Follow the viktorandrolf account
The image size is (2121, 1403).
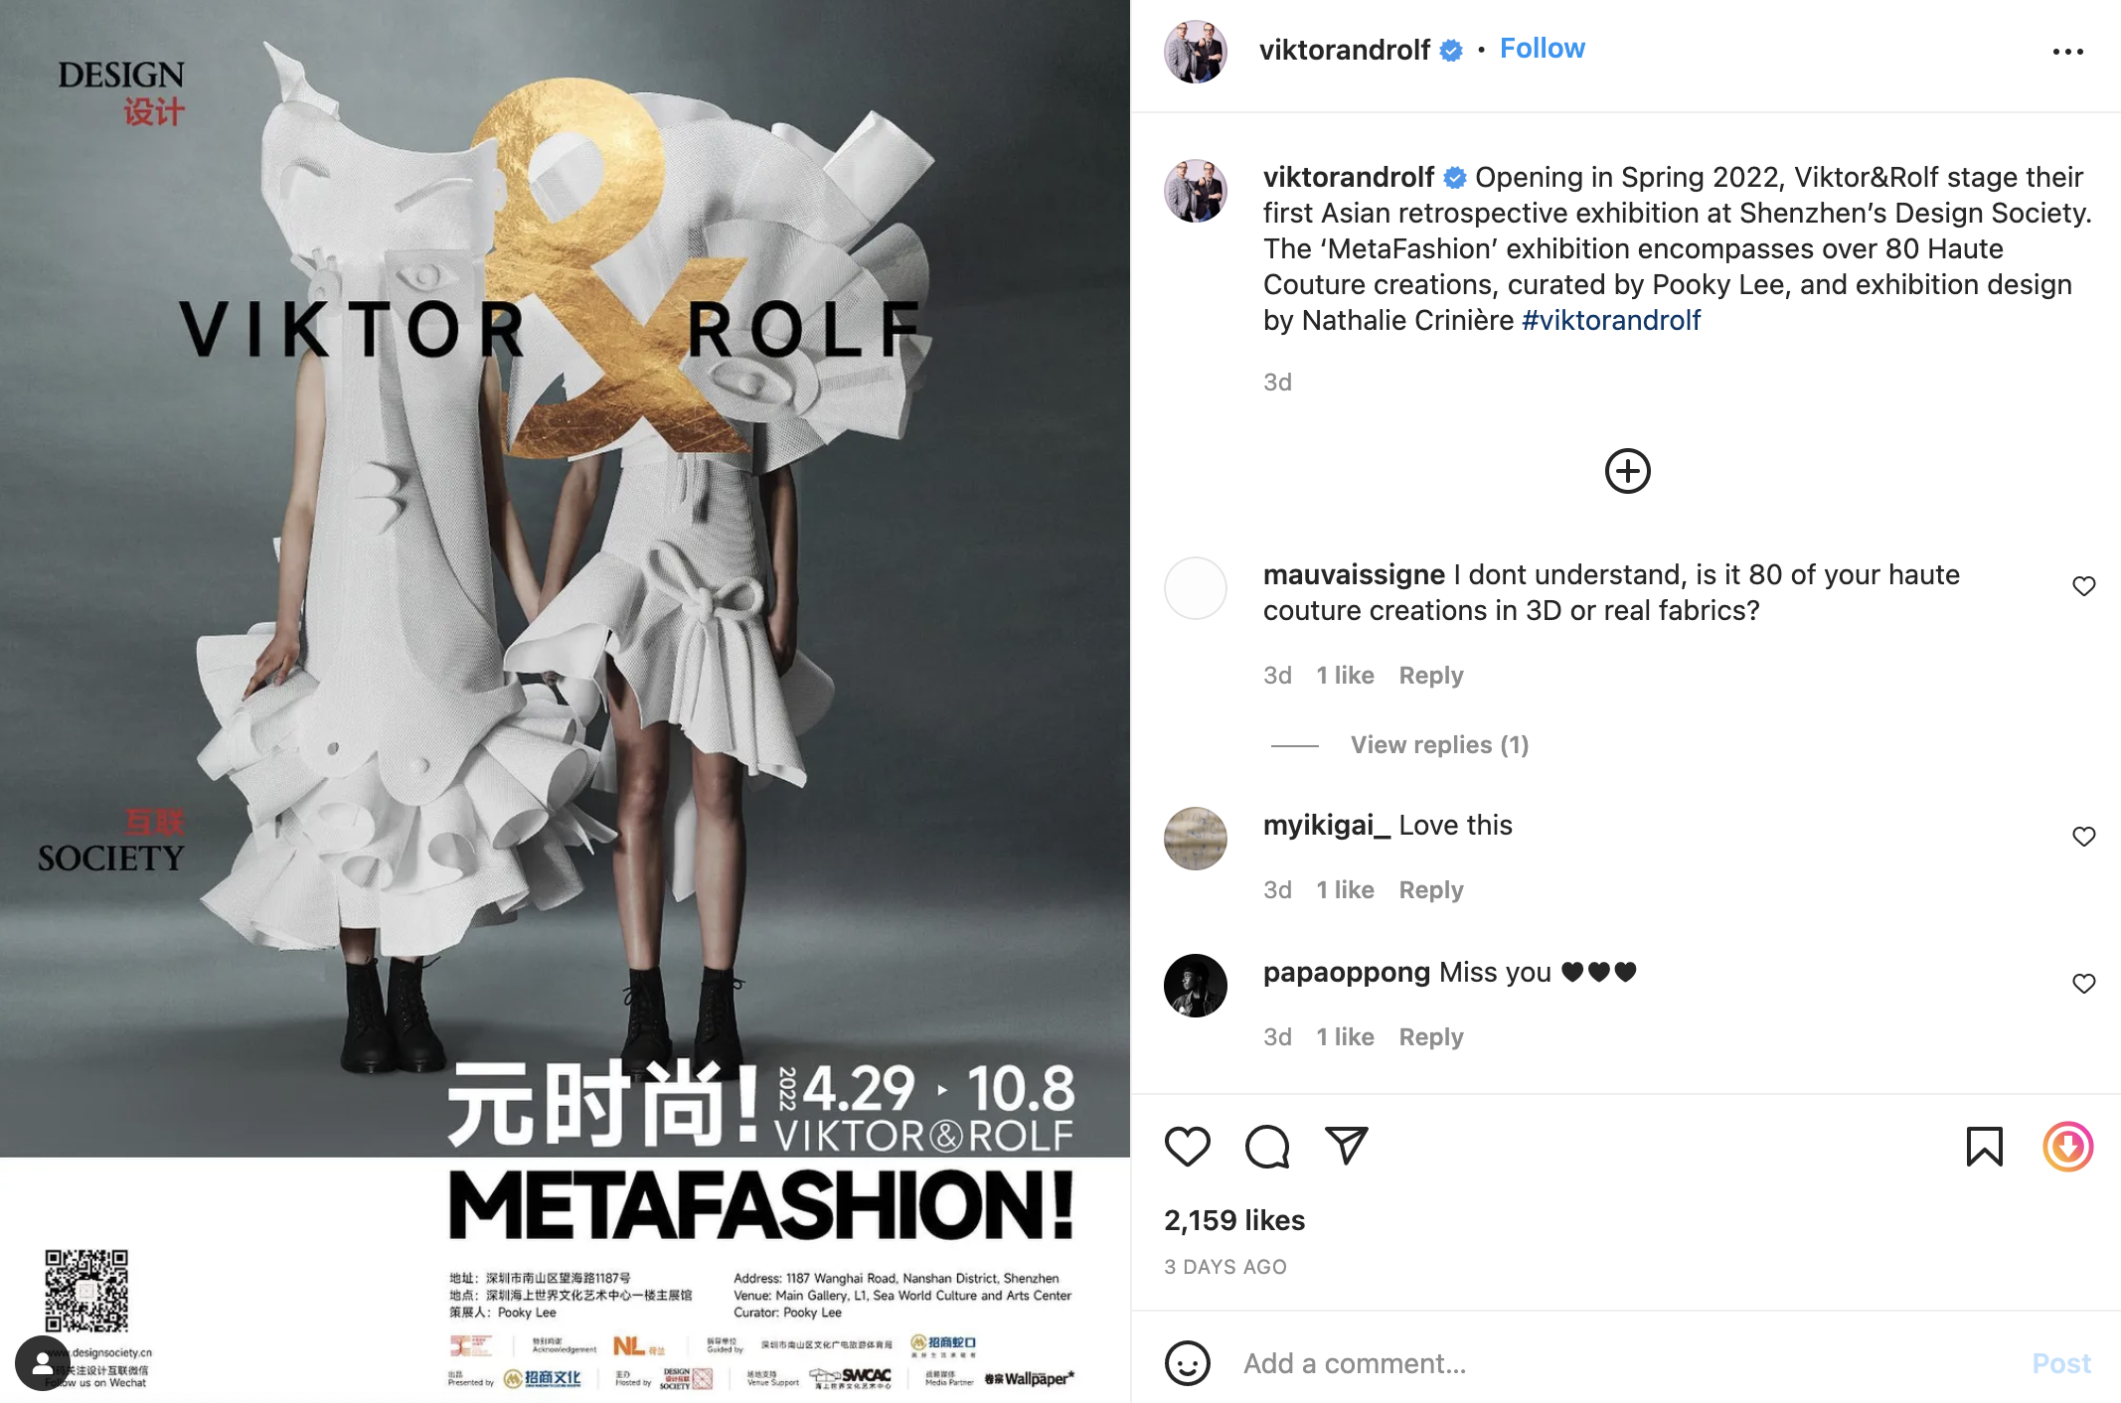click(1542, 49)
